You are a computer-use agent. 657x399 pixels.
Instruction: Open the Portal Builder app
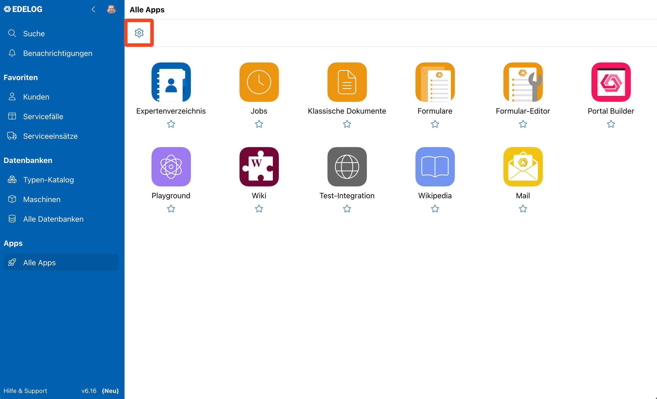point(611,82)
